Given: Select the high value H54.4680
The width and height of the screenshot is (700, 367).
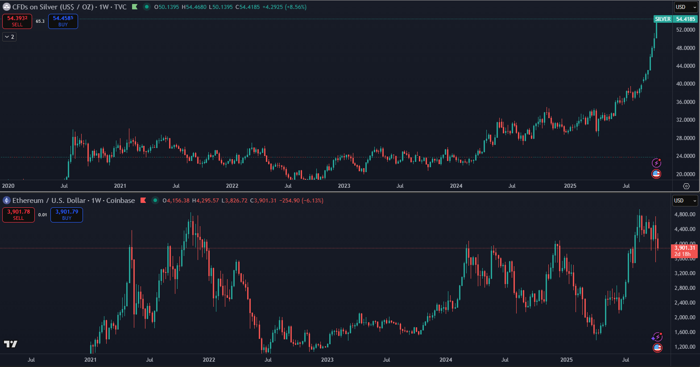Looking at the screenshot, I should click(194, 7).
